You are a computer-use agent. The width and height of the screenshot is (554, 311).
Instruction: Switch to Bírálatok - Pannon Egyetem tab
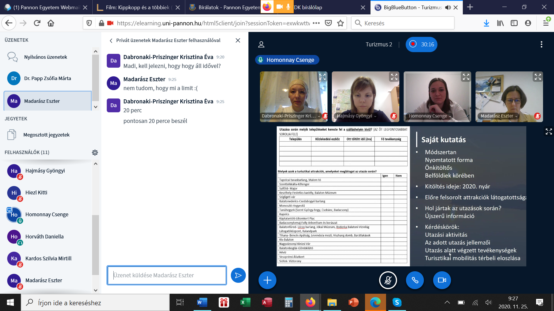pos(225,7)
